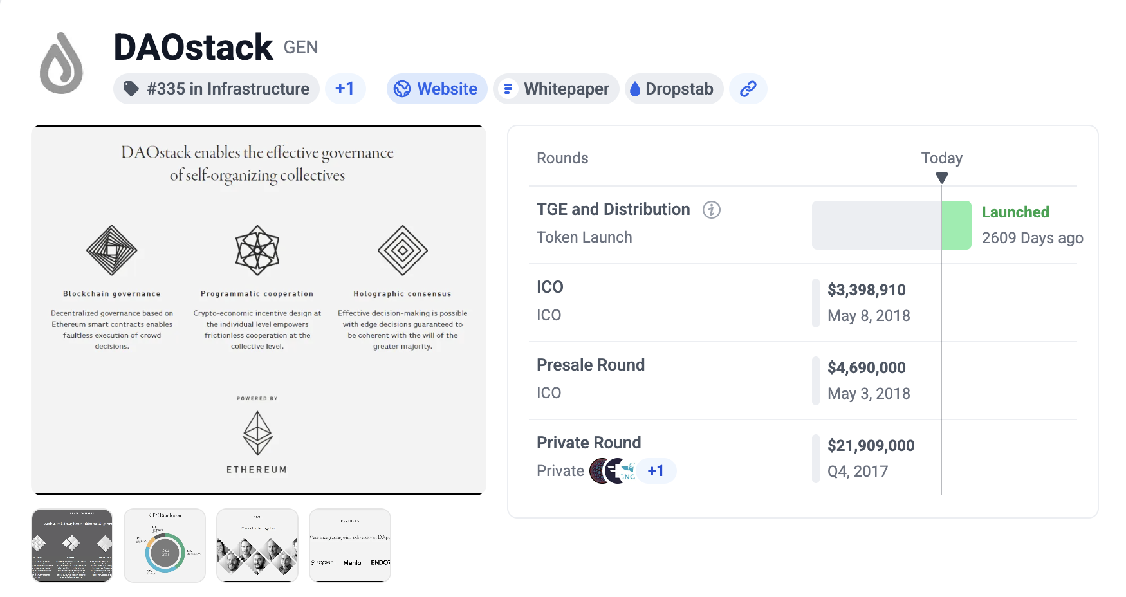Image resolution: width=1126 pixels, height=597 pixels.
Task: Select the GEN Distribution chart thumbnail
Action: pyautogui.click(x=165, y=546)
